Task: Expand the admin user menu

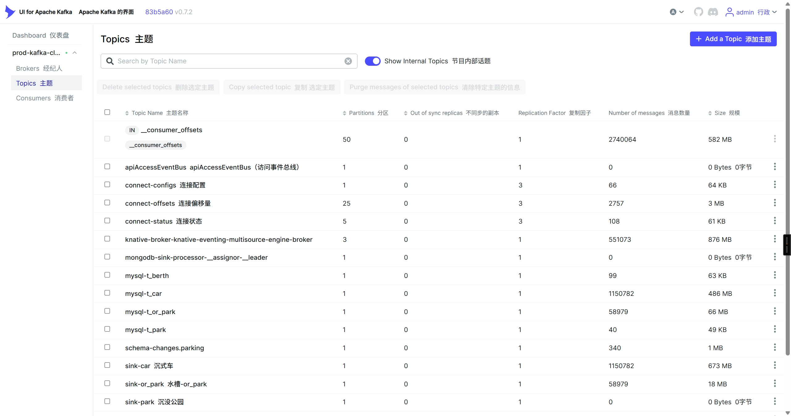Action: coord(751,12)
